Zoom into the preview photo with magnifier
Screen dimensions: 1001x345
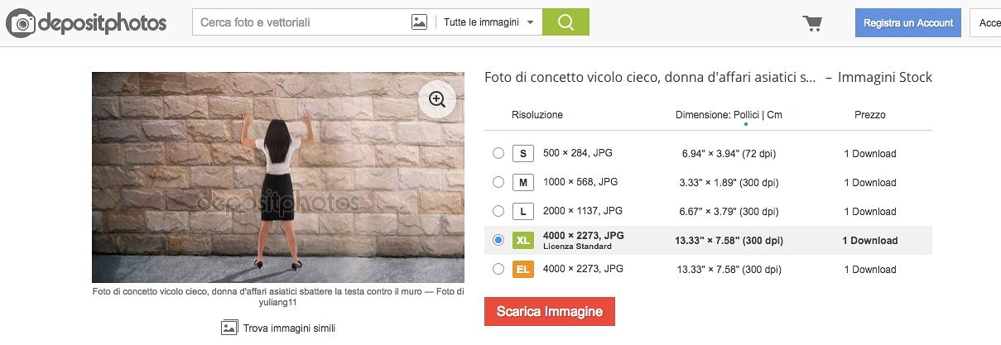pos(436,100)
